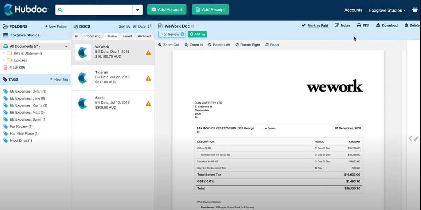The width and height of the screenshot is (421, 210).
Task: Click the invoice total $16,100.70
Action: coord(352,188)
